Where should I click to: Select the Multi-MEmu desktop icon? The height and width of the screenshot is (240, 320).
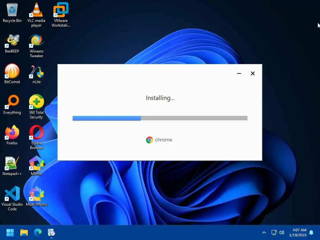(36, 196)
